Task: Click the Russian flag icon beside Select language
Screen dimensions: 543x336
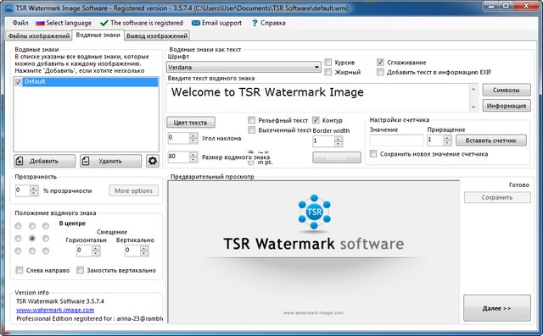Action: tap(40, 23)
